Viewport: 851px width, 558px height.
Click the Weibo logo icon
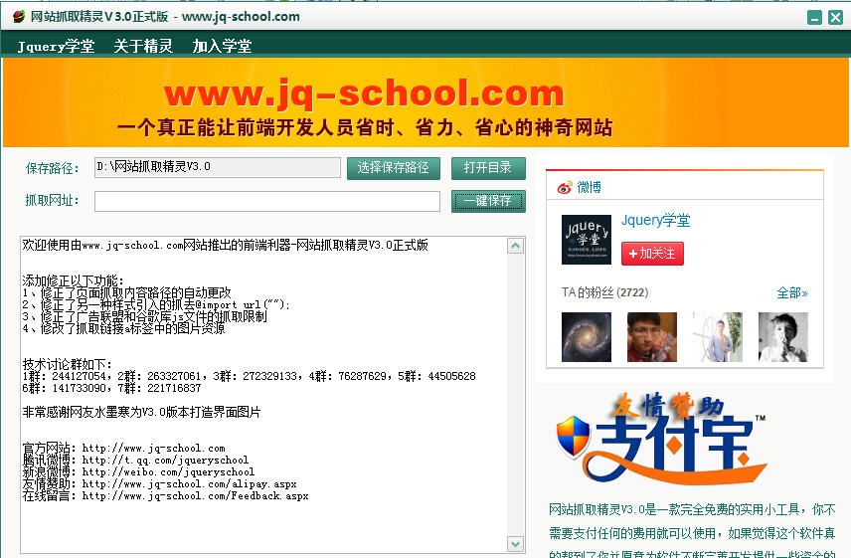(565, 188)
